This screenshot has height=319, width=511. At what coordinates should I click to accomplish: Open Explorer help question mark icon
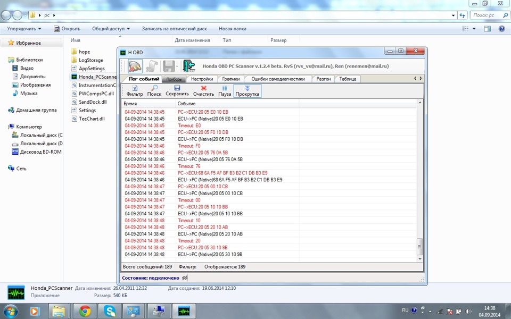pyautogui.click(x=502, y=29)
